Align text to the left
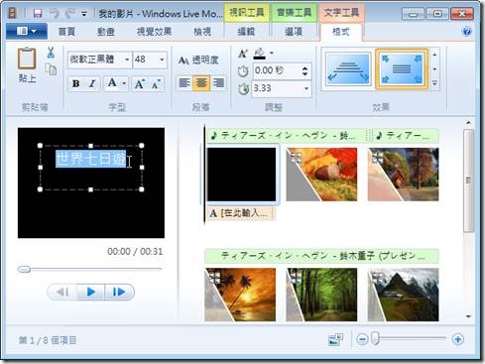485x364 pixels. point(184,82)
